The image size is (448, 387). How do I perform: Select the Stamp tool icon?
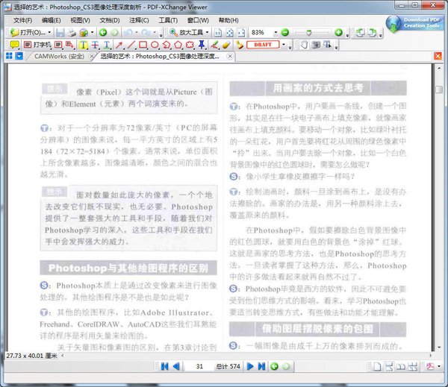[240, 45]
